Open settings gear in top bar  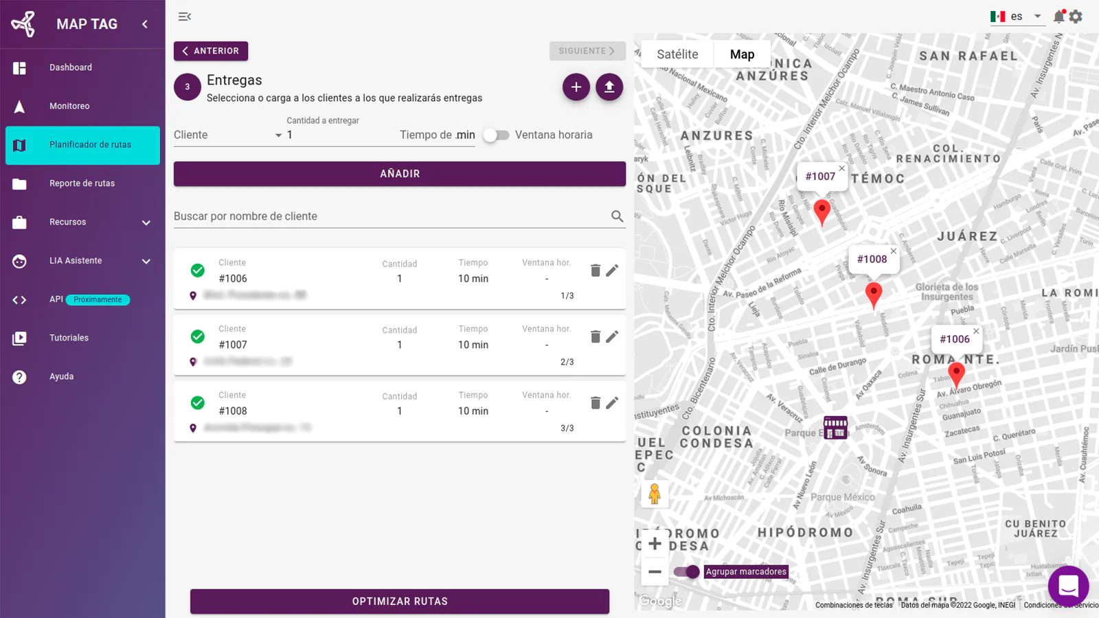(1076, 16)
